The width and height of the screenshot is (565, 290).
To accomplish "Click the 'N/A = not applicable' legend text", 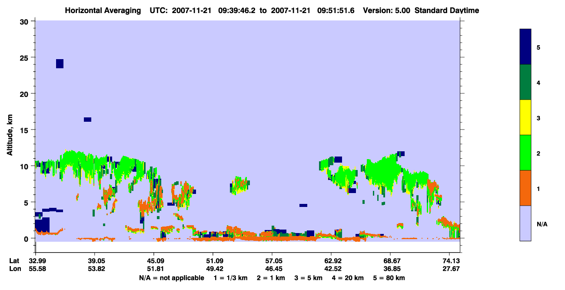I will [x=172, y=278].
